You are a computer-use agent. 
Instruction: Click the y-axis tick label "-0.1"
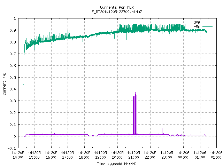click(11, 148)
